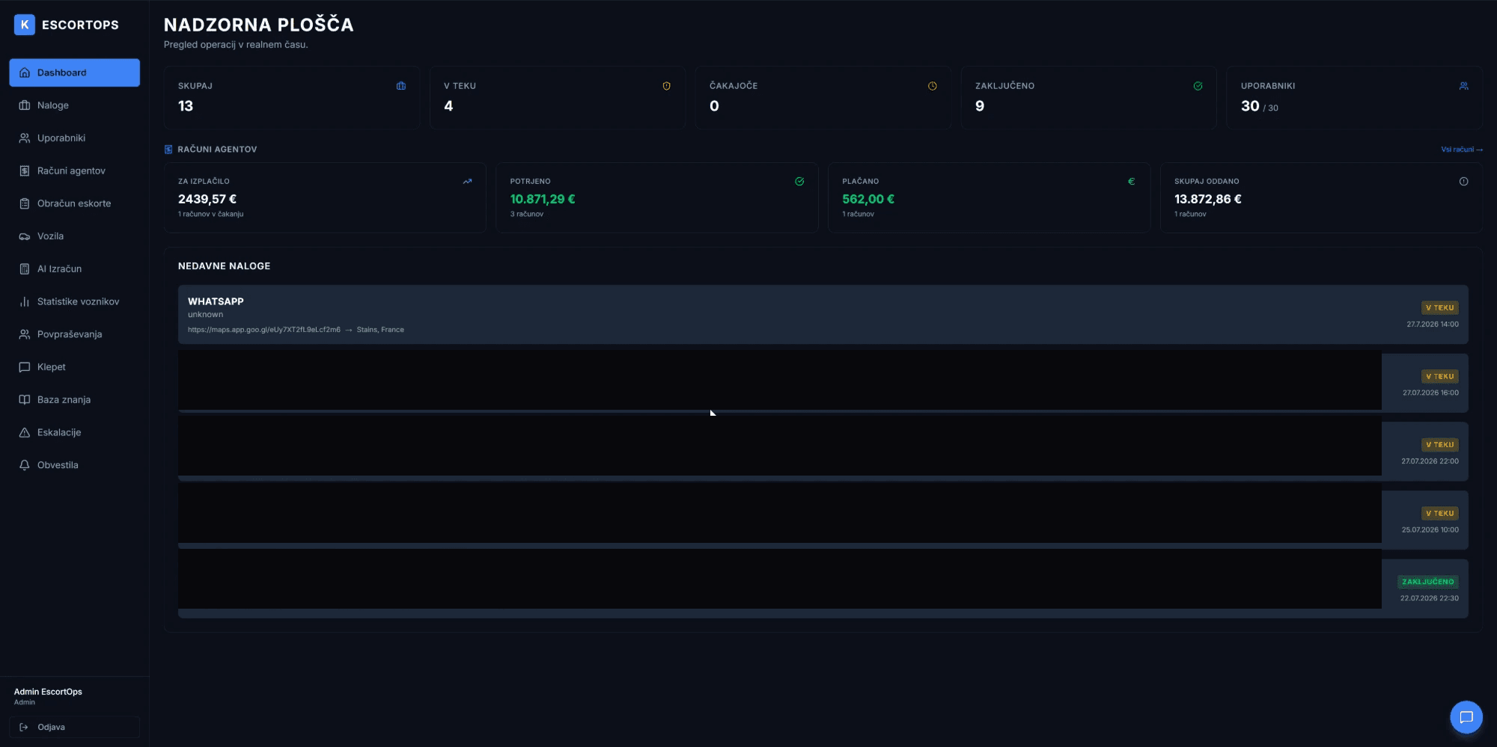This screenshot has width=1497, height=747.
Task: Click the trend icon in Za izplačilo card
Action: tap(467, 181)
